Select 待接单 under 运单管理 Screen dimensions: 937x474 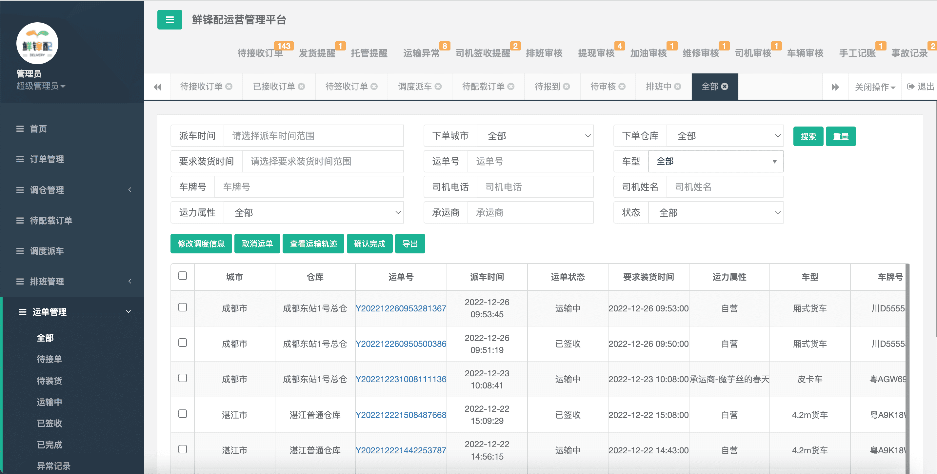click(x=50, y=359)
